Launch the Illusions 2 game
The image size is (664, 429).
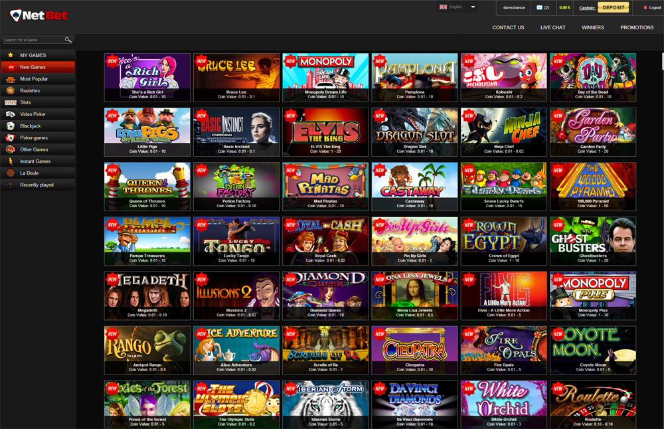(236, 296)
